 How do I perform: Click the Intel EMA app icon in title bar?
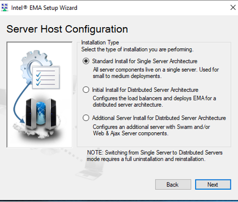5,8
